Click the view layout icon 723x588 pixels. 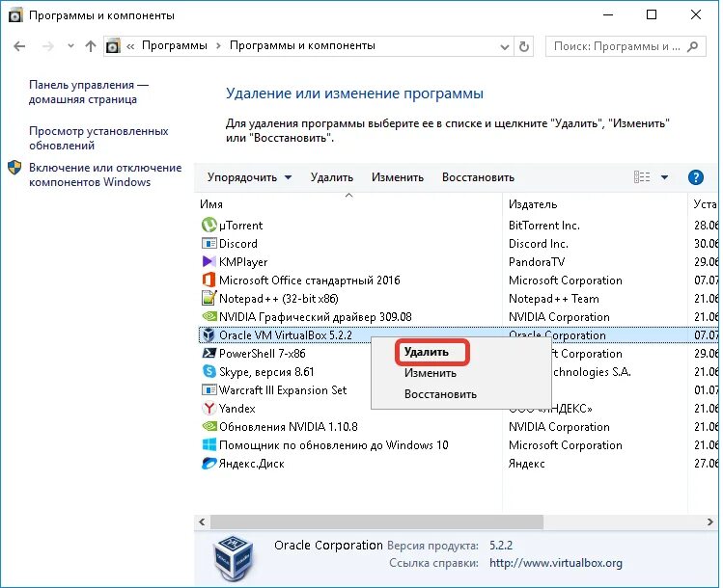point(641,177)
